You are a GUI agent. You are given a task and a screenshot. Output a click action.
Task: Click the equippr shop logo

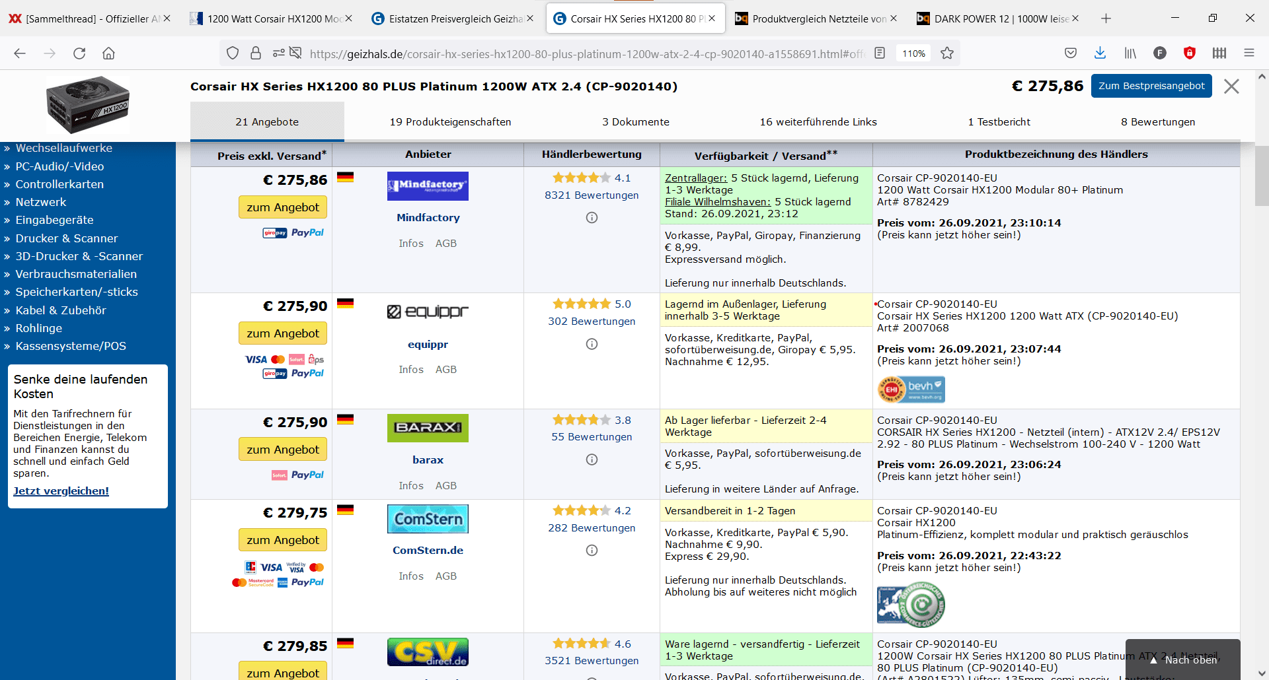[428, 312]
